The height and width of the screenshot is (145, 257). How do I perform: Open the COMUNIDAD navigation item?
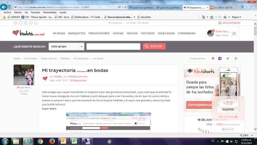[187, 33]
